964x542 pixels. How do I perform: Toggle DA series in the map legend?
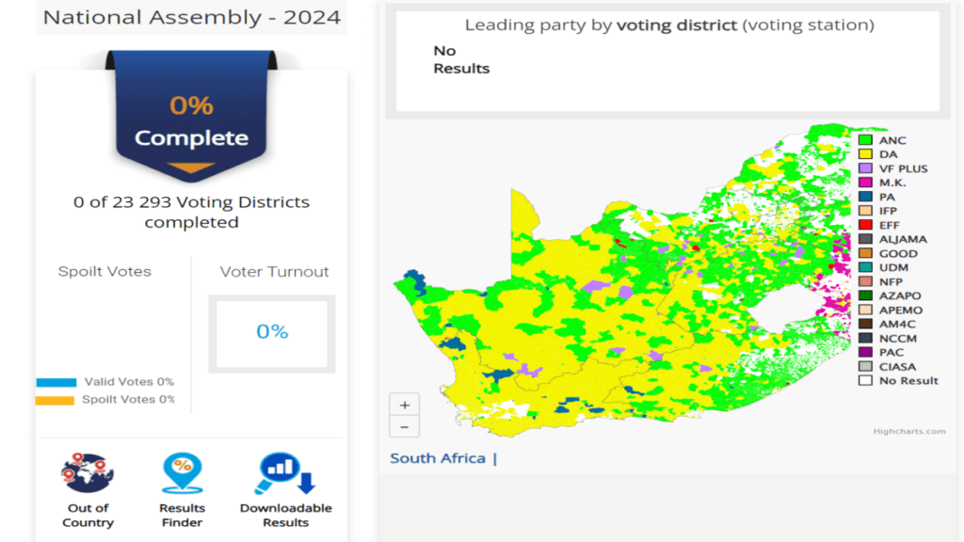tap(888, 154)
